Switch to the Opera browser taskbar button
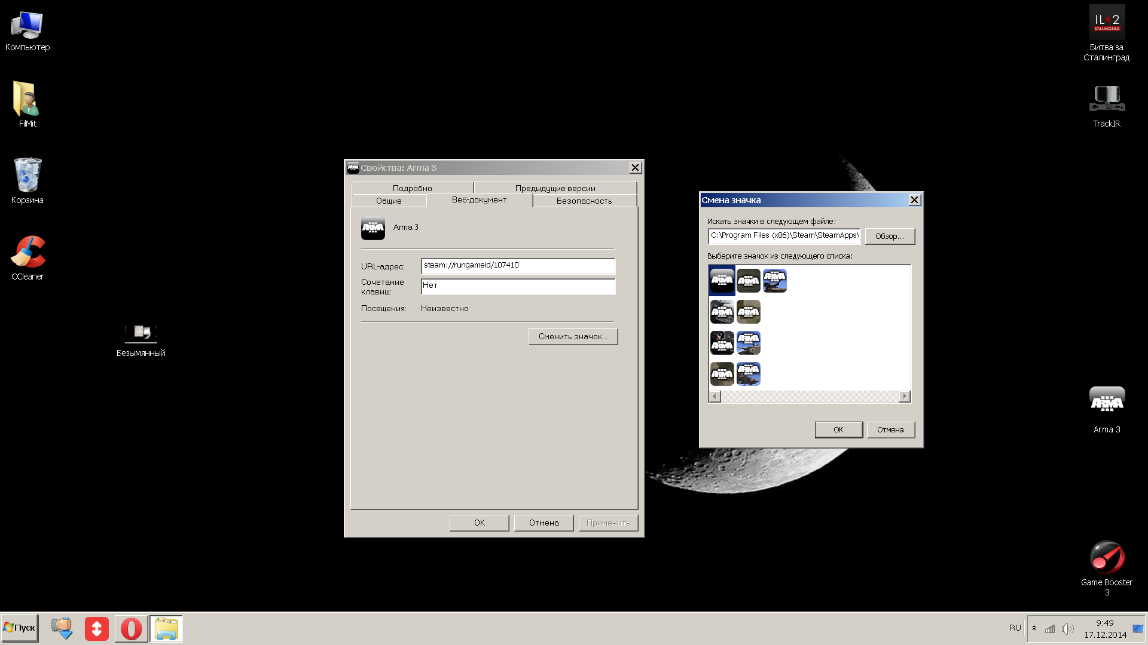The image size is (1148, 645). [x=131, y=628]
